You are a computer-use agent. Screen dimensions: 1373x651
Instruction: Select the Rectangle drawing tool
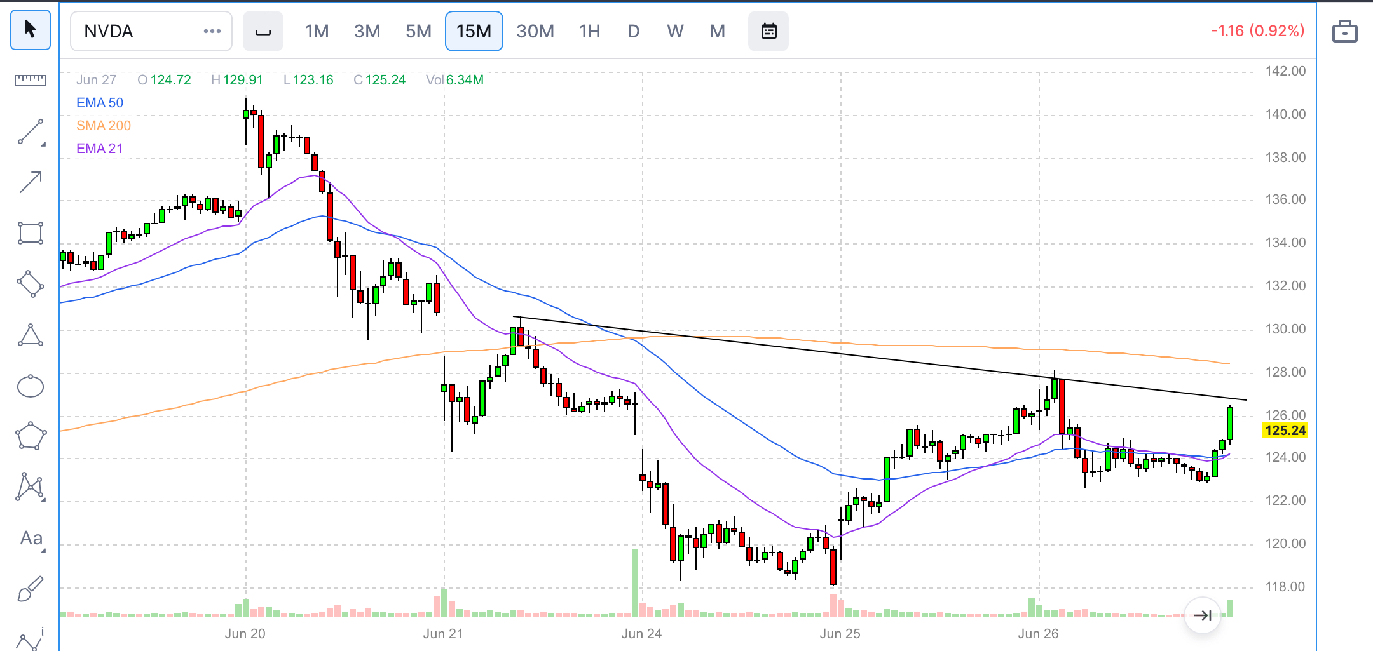pyautogui.click(x=30, y=232)
